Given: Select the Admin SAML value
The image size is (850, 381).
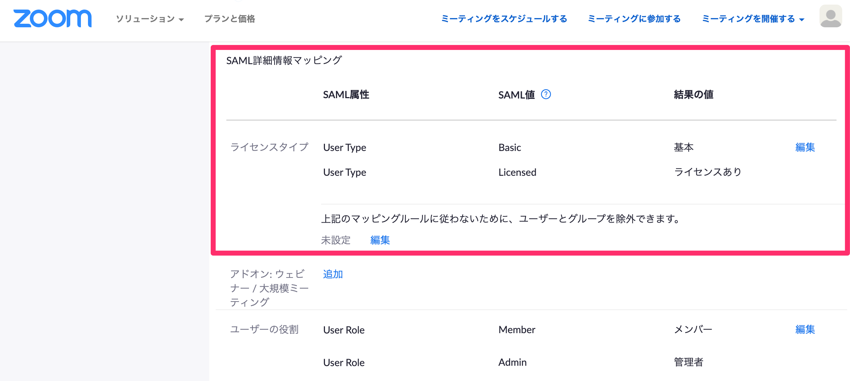Looking at the screenshot, I should (x=512, y=362).
